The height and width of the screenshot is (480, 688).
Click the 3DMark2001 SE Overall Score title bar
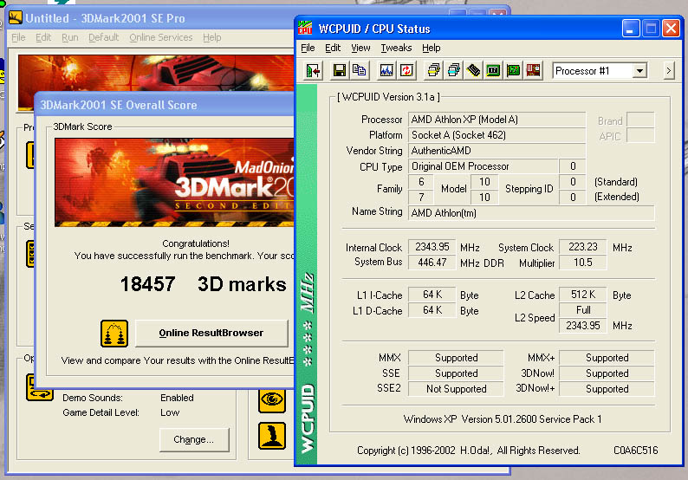click(165, 105)
